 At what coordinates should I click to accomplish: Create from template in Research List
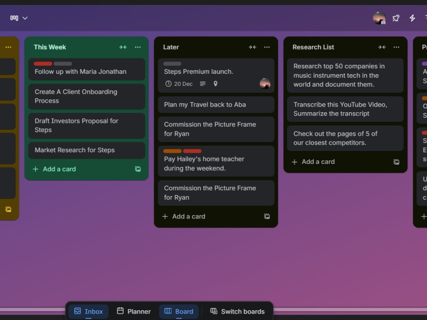(x=396, y=162)
